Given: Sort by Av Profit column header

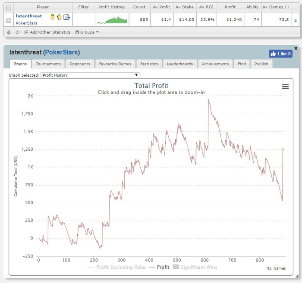Looking at the screenshot, I should pos(161,7).
